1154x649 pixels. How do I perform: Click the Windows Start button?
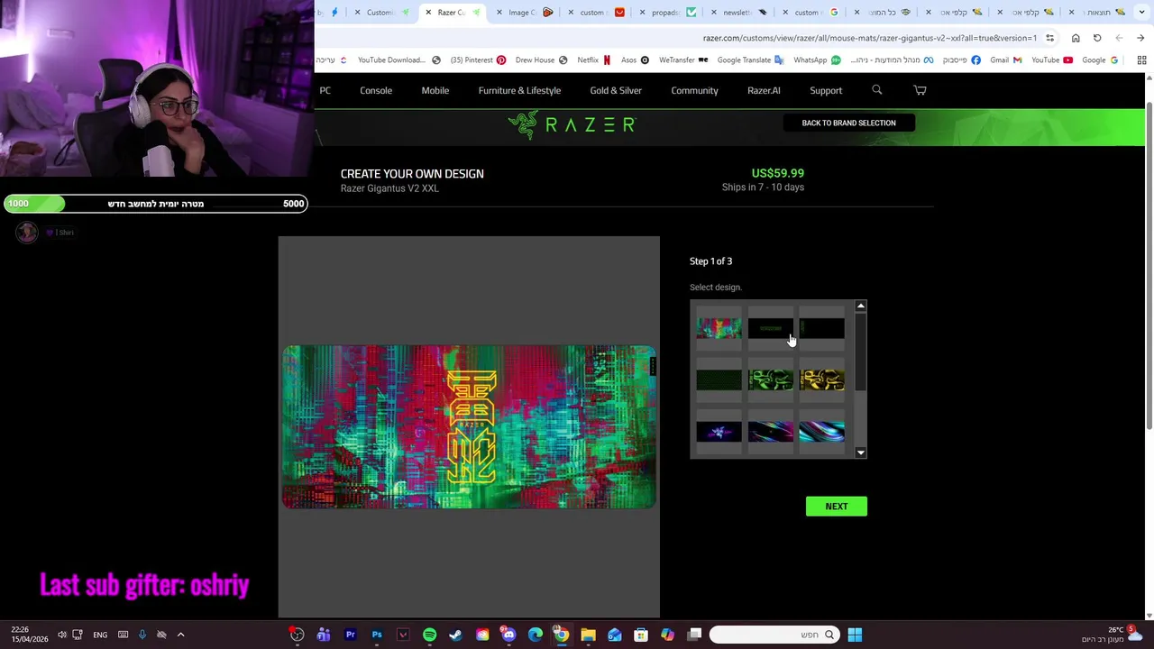tap(855, 635)
